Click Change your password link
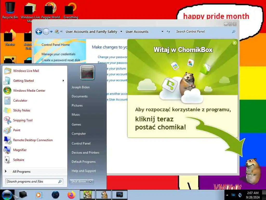The height and width of the screenshot is (200, 266). click(112, 57)
